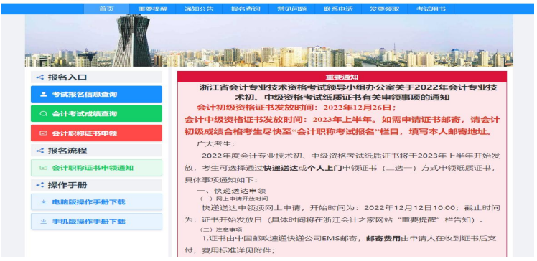Image resolution: width=537 pixels, height=261 pixels.
Task: Click the 操作手册 section heading
Action: coord(67,185)
